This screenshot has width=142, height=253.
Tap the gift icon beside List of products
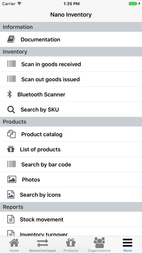pyautogui.click(x=11, y=149)
